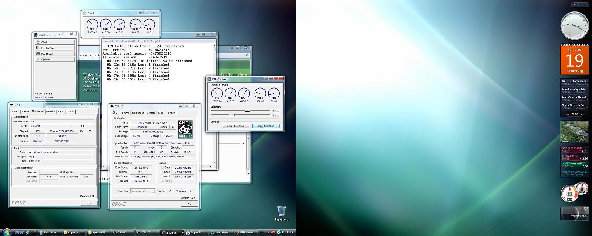Open Memory tab in the Mainboard CPU-Z window
This screenshot has width=592, height=236.
(x=50, y=111)
